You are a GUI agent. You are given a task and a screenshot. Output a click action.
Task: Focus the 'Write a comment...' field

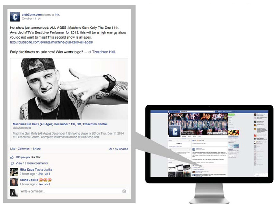click(74, 191)
